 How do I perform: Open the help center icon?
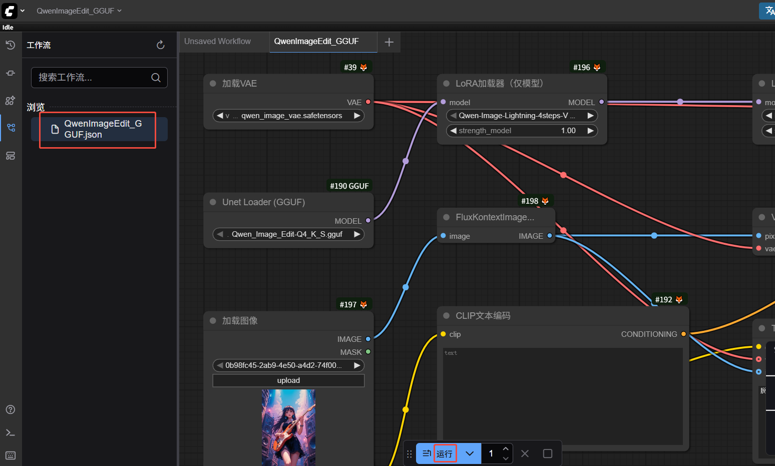(x=11, y=409)
